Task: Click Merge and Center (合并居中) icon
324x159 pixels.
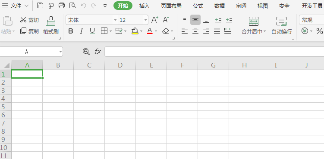Action: coord(254,21)
